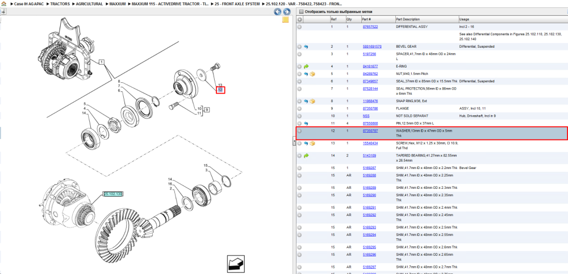Open the NSS part link
Viewport: 568px width, 274px height.
coord(366,116)
